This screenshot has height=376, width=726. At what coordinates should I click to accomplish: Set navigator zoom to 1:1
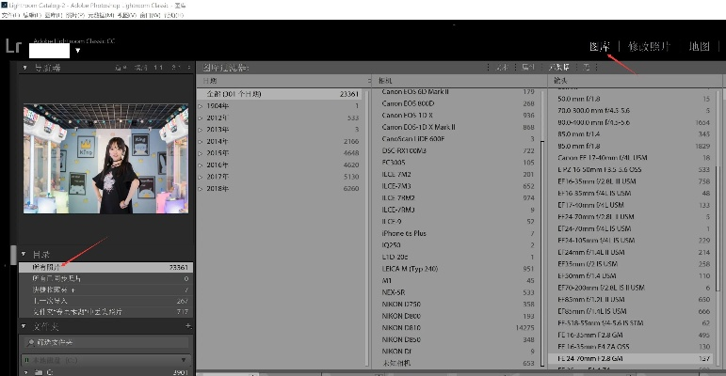pyautogui.click(x=158, y=68)
